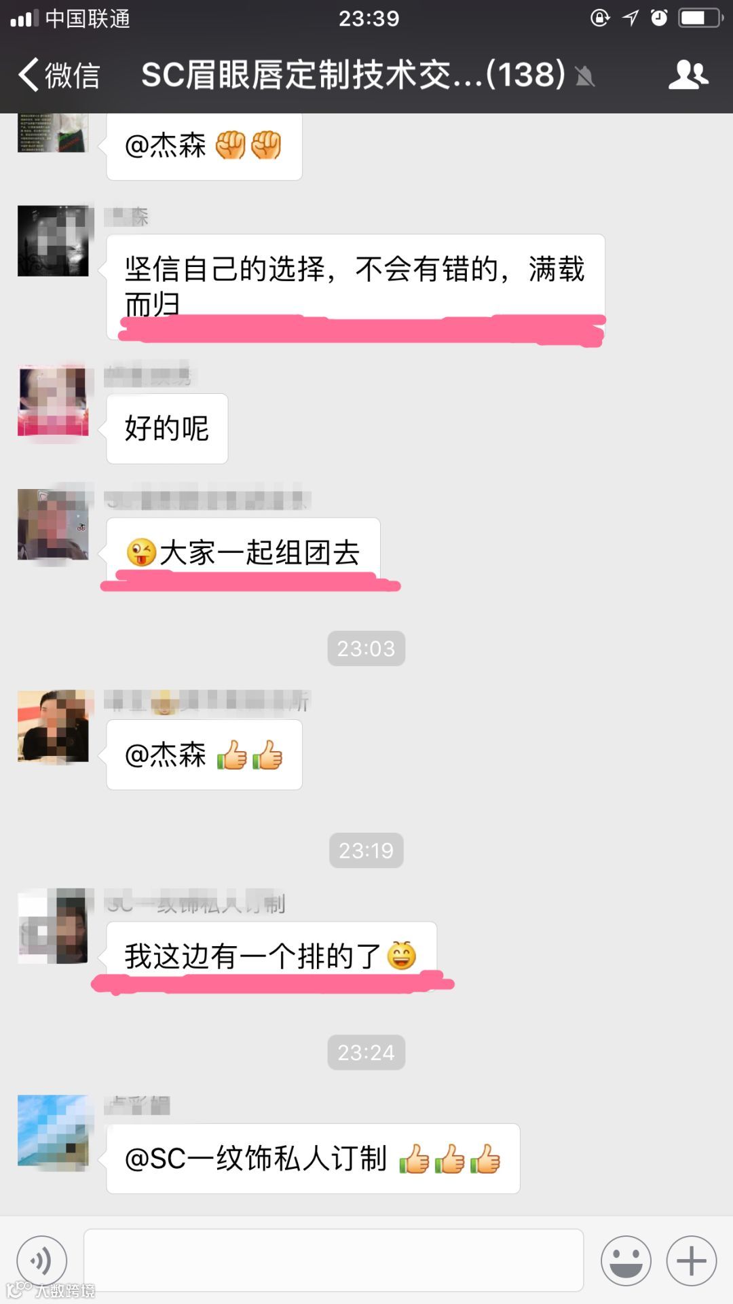
Task: Tap the 我这边有一个排的了 message bubble
Action: pos(271,956)
